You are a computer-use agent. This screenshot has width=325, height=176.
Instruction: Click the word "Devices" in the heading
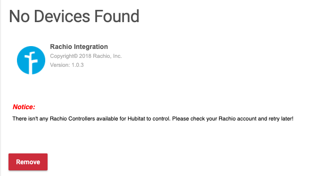(x=62, y=16)
